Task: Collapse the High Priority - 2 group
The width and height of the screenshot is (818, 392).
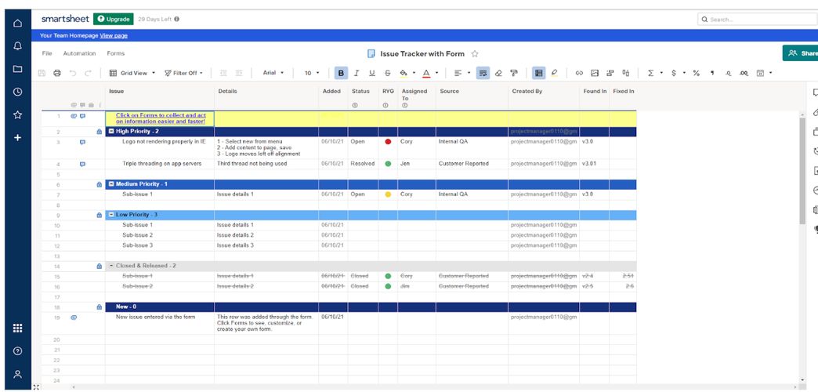Action: pos(111,132)
